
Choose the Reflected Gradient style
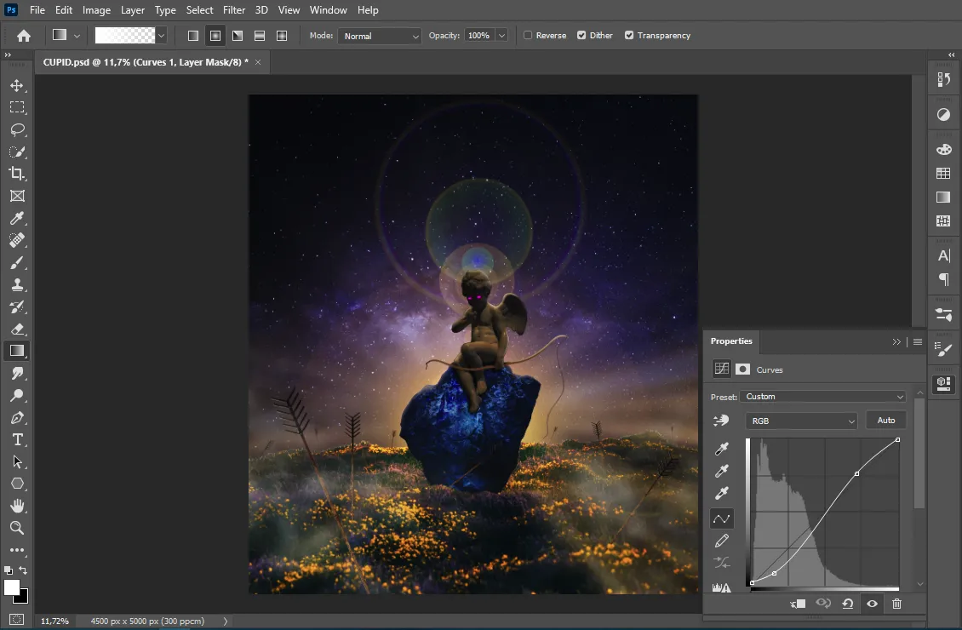(260, 36)
